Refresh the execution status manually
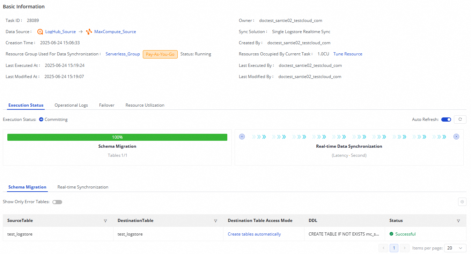Screen dimensions: 471x254 [460, 120]
